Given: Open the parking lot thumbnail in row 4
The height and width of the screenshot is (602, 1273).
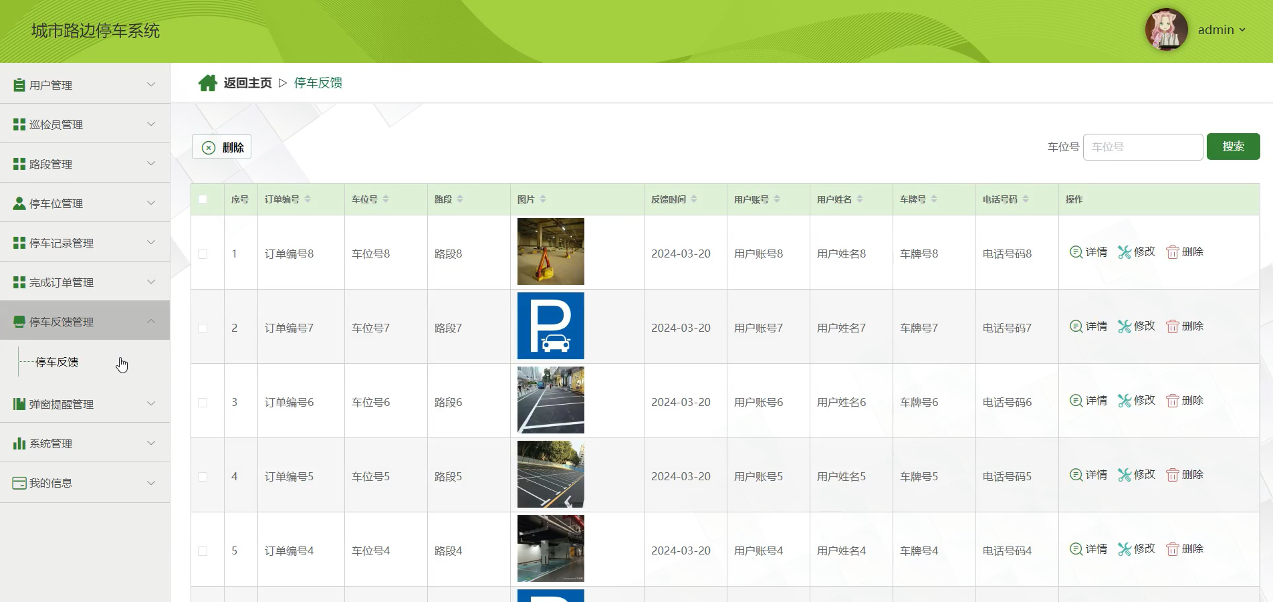Looking at the screenshot, I should (551, 474).
